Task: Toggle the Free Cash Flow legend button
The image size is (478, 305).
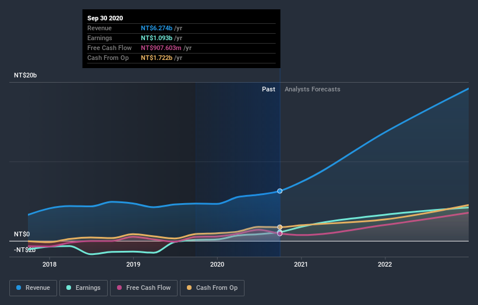Action: pyautogui.click(x=144, y=288)
